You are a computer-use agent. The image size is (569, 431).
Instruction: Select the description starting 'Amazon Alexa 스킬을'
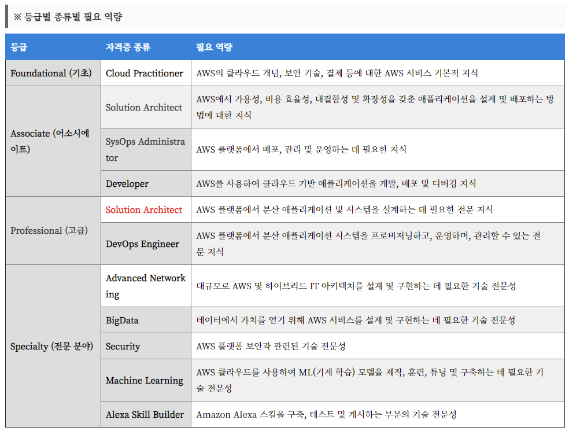[326, 414]
